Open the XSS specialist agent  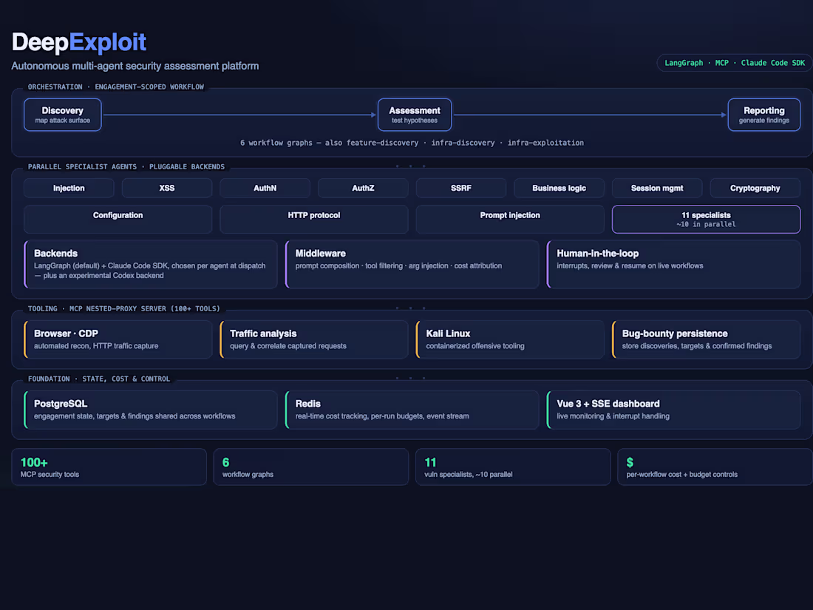[x=167, y=188]
